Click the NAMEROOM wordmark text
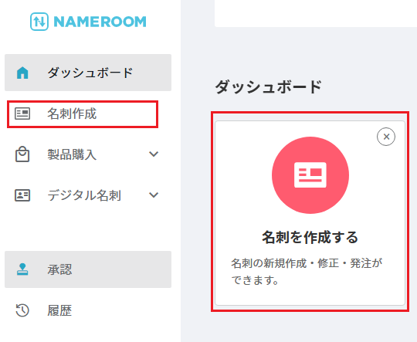Viewport: 417px width, 342px height. (100, 22)
